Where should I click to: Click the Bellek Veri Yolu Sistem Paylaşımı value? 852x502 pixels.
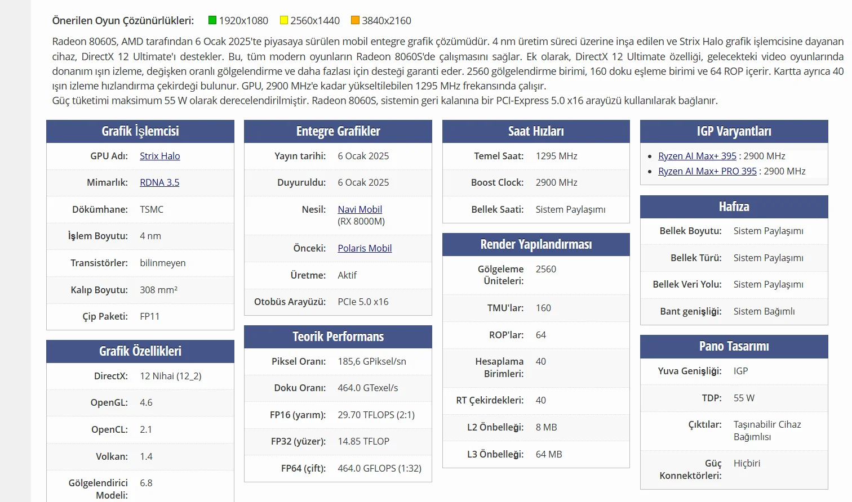coord(769,284)
